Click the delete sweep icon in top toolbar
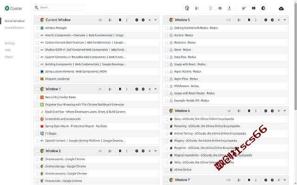 [197, 8]
